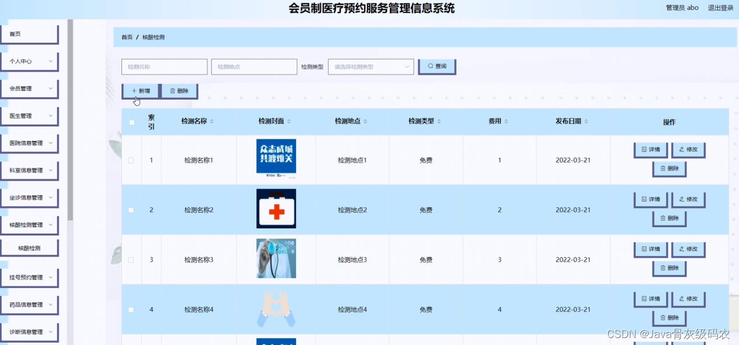The height and width of the screenshot is (345, 739).
Task: Click the 检测名称4 cell
Action: [x=199, y=309]
